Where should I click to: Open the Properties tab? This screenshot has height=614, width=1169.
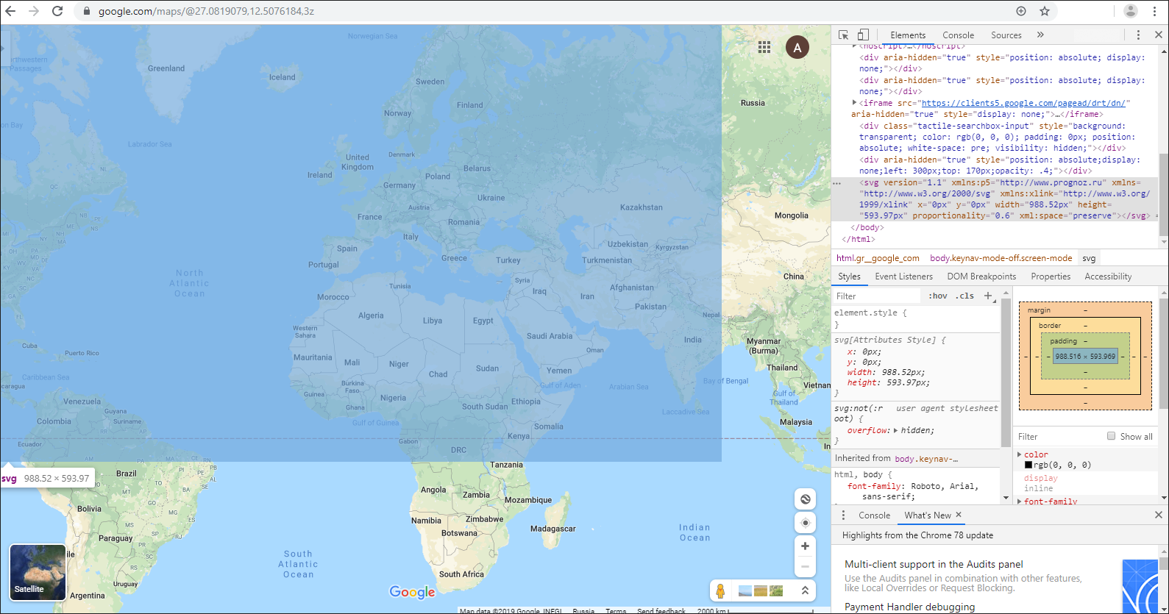[x=1051, y=276]
